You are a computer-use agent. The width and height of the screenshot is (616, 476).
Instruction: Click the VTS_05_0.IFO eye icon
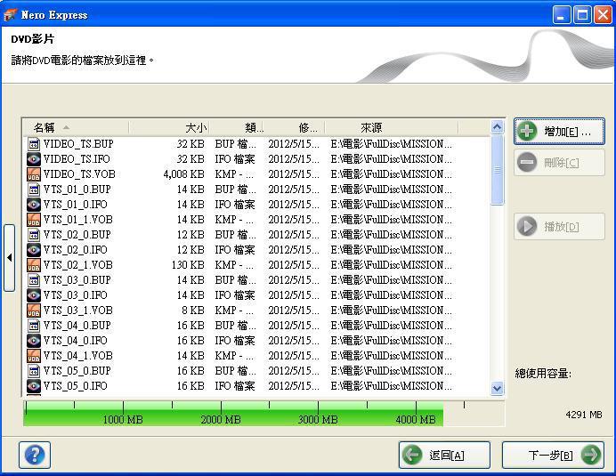(34, 386)
